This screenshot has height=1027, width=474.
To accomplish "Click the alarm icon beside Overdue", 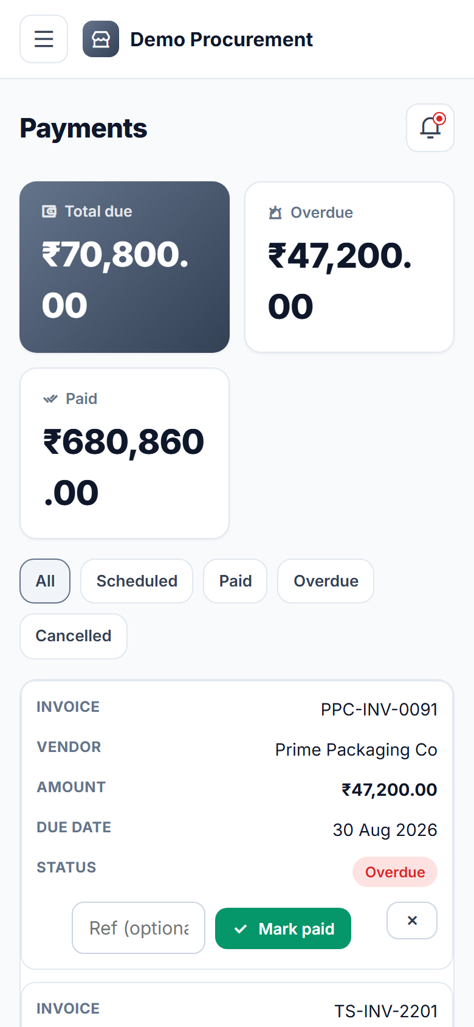I will click(x=275, y=212).
